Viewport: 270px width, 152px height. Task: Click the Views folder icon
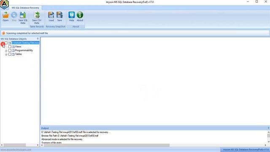point(13,47)
